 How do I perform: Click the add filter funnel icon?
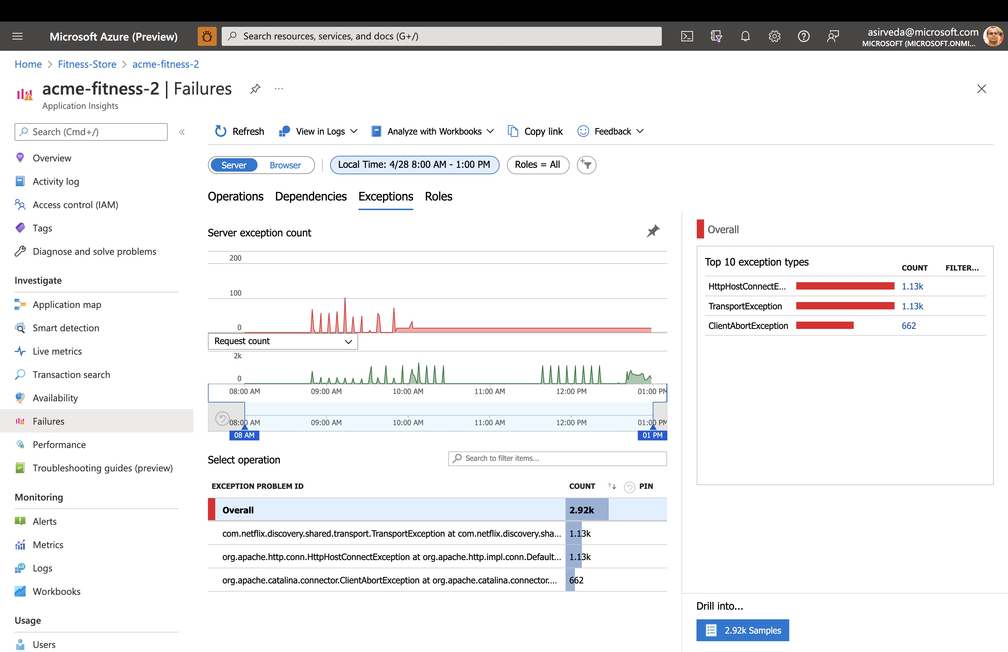586,165
